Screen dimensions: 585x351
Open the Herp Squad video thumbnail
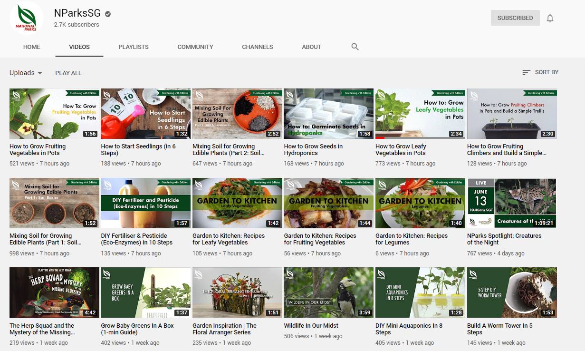[x=54, y=292]
